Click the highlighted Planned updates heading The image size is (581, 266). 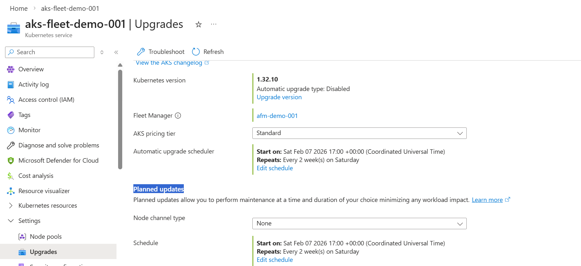point(158,189)
